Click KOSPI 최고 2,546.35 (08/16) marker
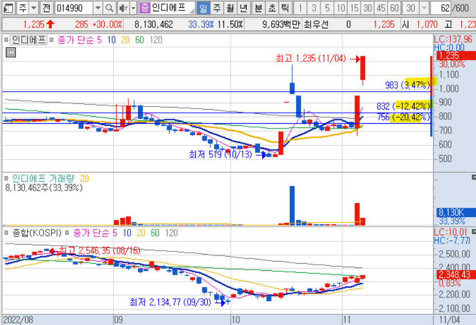The width and height of the screenshot is (476, 325). point(99,251)
